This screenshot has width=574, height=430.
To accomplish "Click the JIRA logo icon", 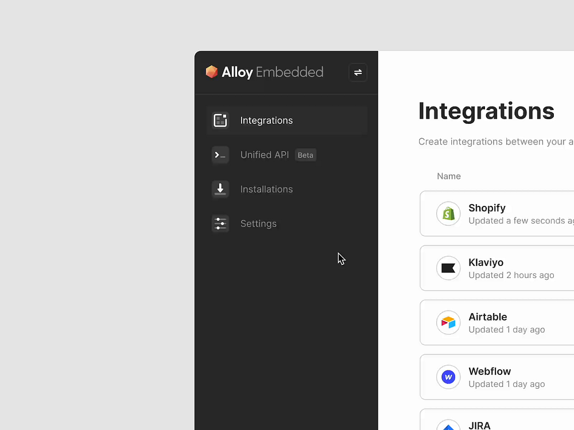I will [448, 424].
